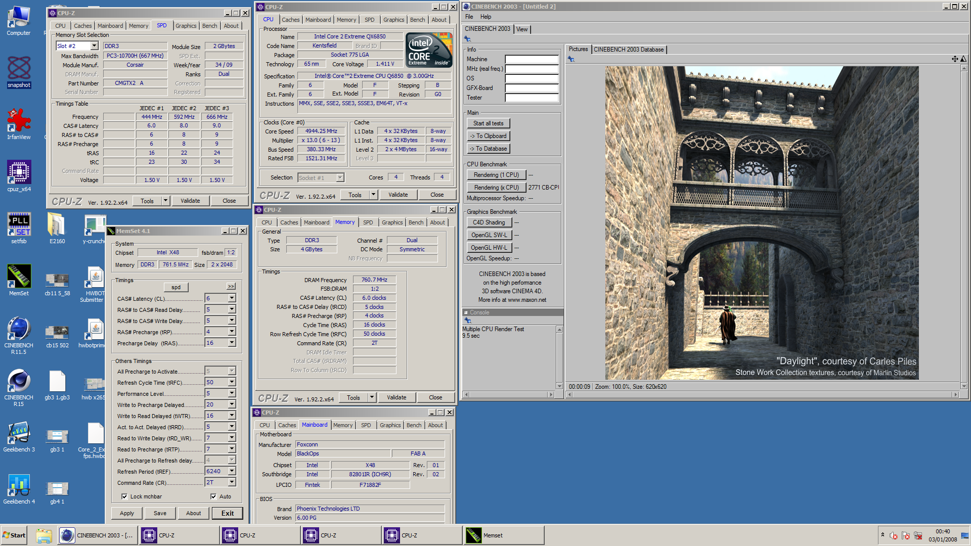Image resolution: width=971 pixels, height=546 pixels.
Task: Toggle the Lock mchbar checkbox in MemSet
Action: pos(124,496)
